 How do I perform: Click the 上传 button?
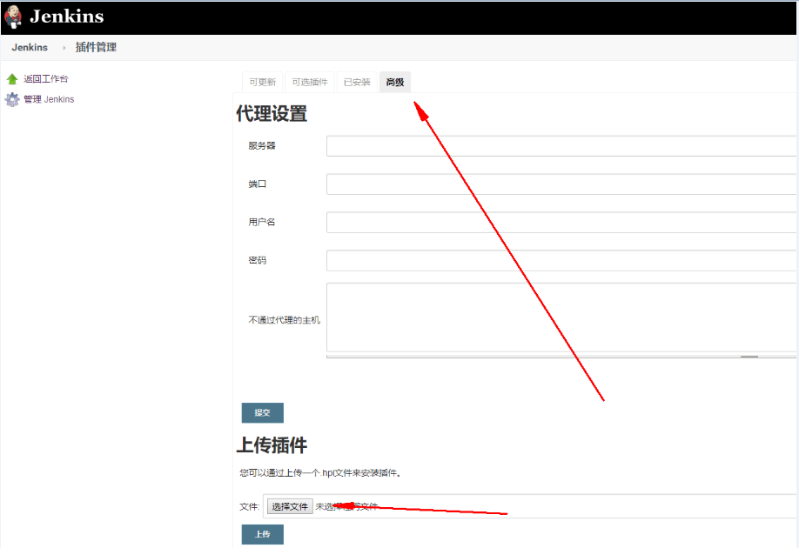[x=263, y=534]
